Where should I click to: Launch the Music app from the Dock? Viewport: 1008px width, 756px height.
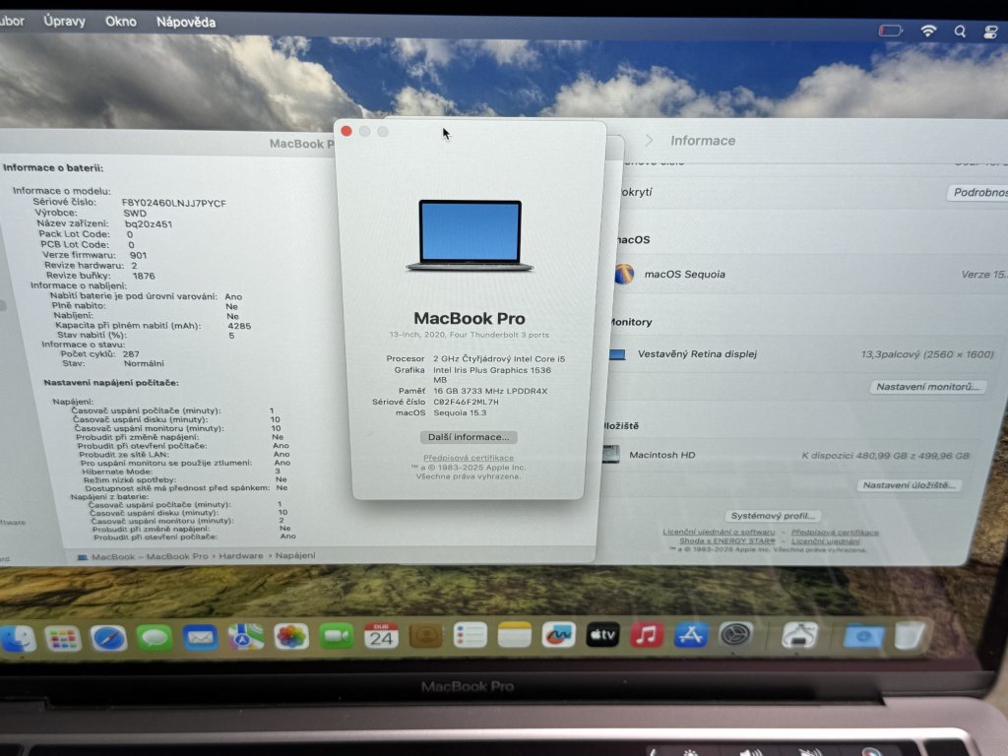[647, 635]
